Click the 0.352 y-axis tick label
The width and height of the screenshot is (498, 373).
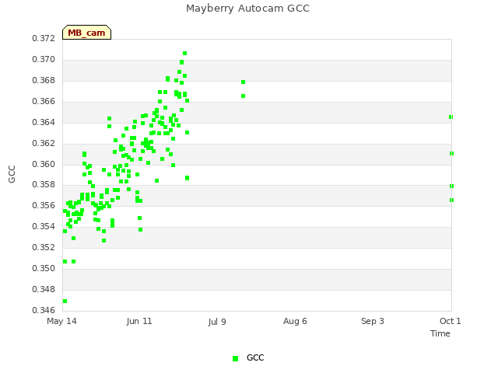(44, 247)
